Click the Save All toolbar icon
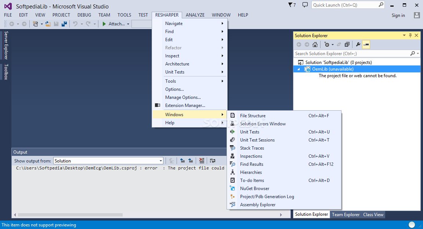 (64, 24)
